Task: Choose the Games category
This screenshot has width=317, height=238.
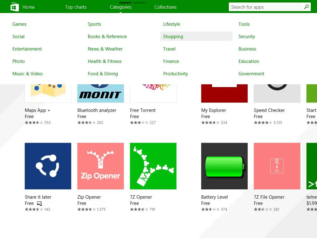Action: (20, 24)
